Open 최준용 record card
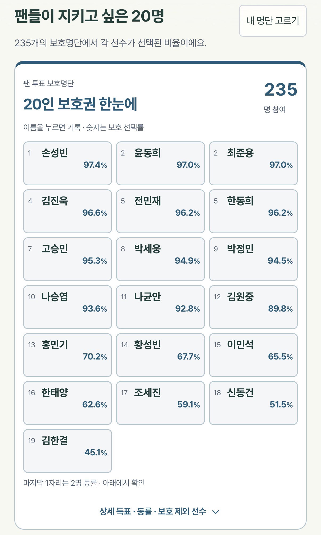Screen dimensions: 321x535 (x=253, y=163)
